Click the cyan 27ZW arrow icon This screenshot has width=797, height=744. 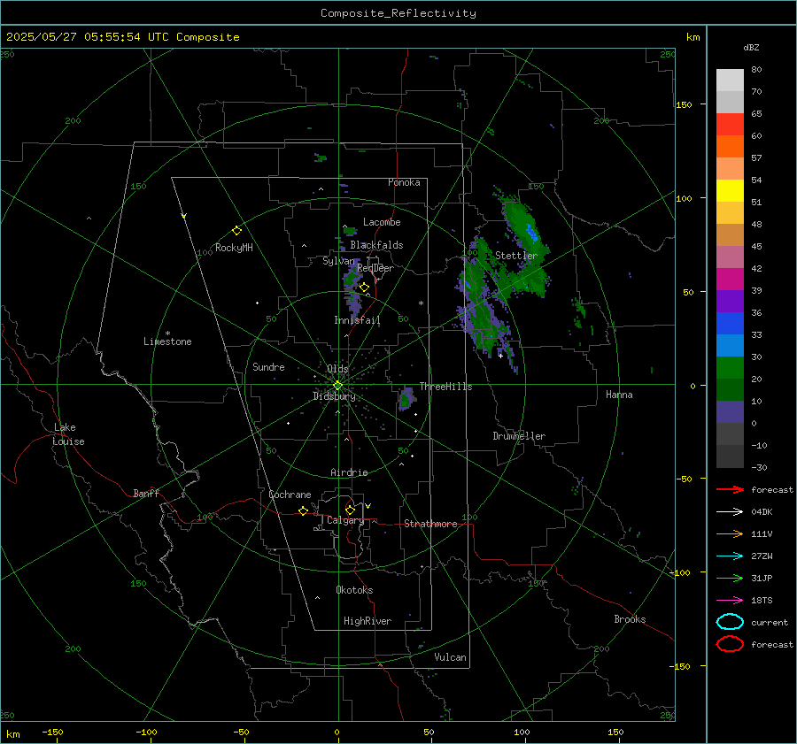click(730, 556)
